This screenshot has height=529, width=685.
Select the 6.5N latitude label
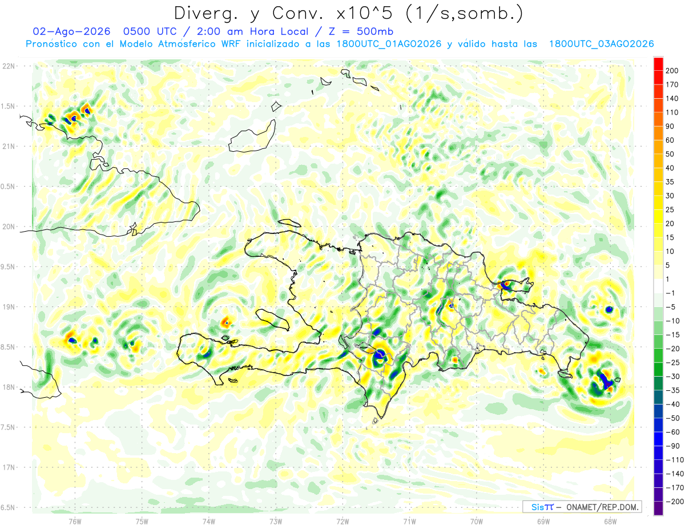(x=9, y=507)
